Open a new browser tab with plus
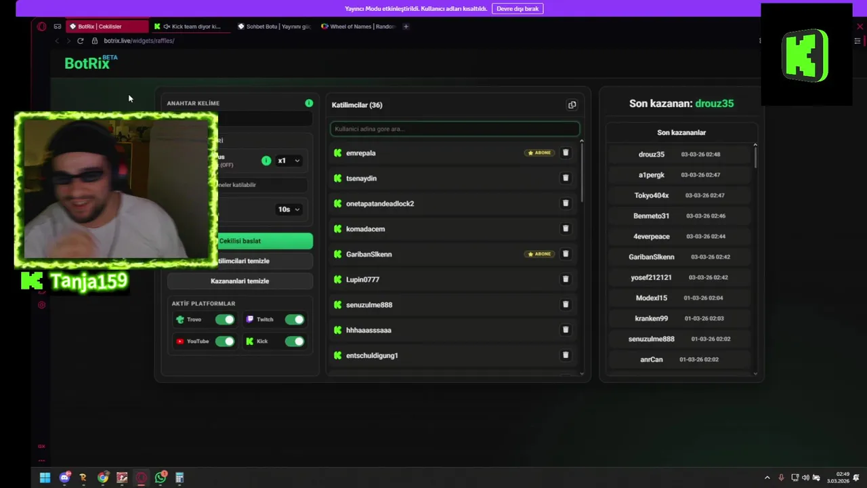The height and width of the screenshot is (488, 867). [406, 26]
